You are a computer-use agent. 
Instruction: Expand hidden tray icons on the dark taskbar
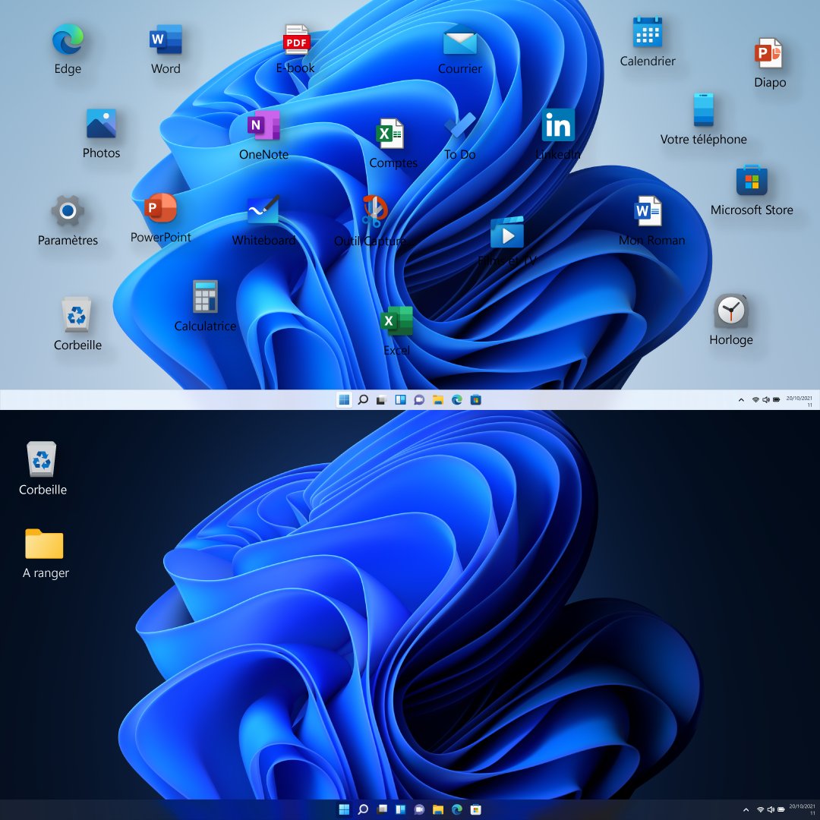click(x=746, y=810)
